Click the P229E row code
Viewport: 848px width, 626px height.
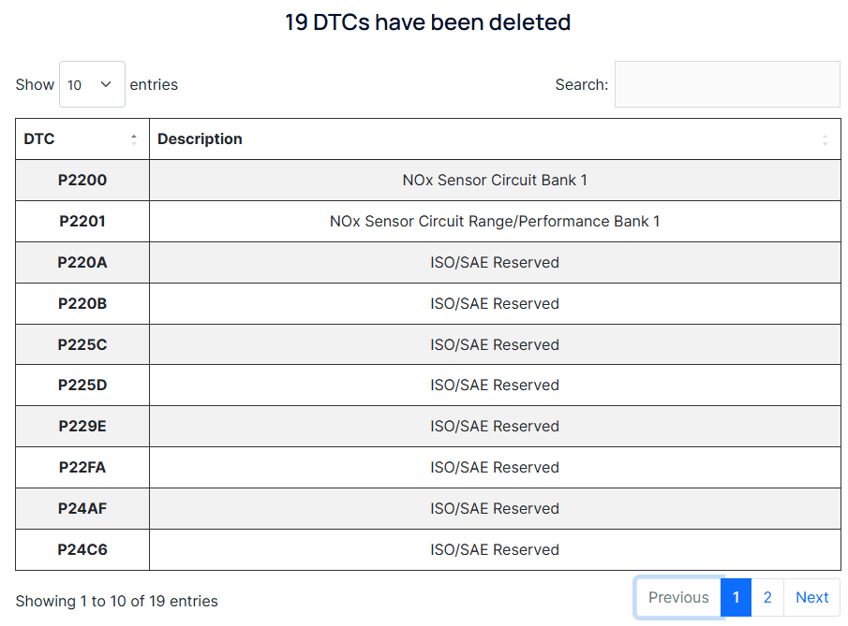pos(82,426)
